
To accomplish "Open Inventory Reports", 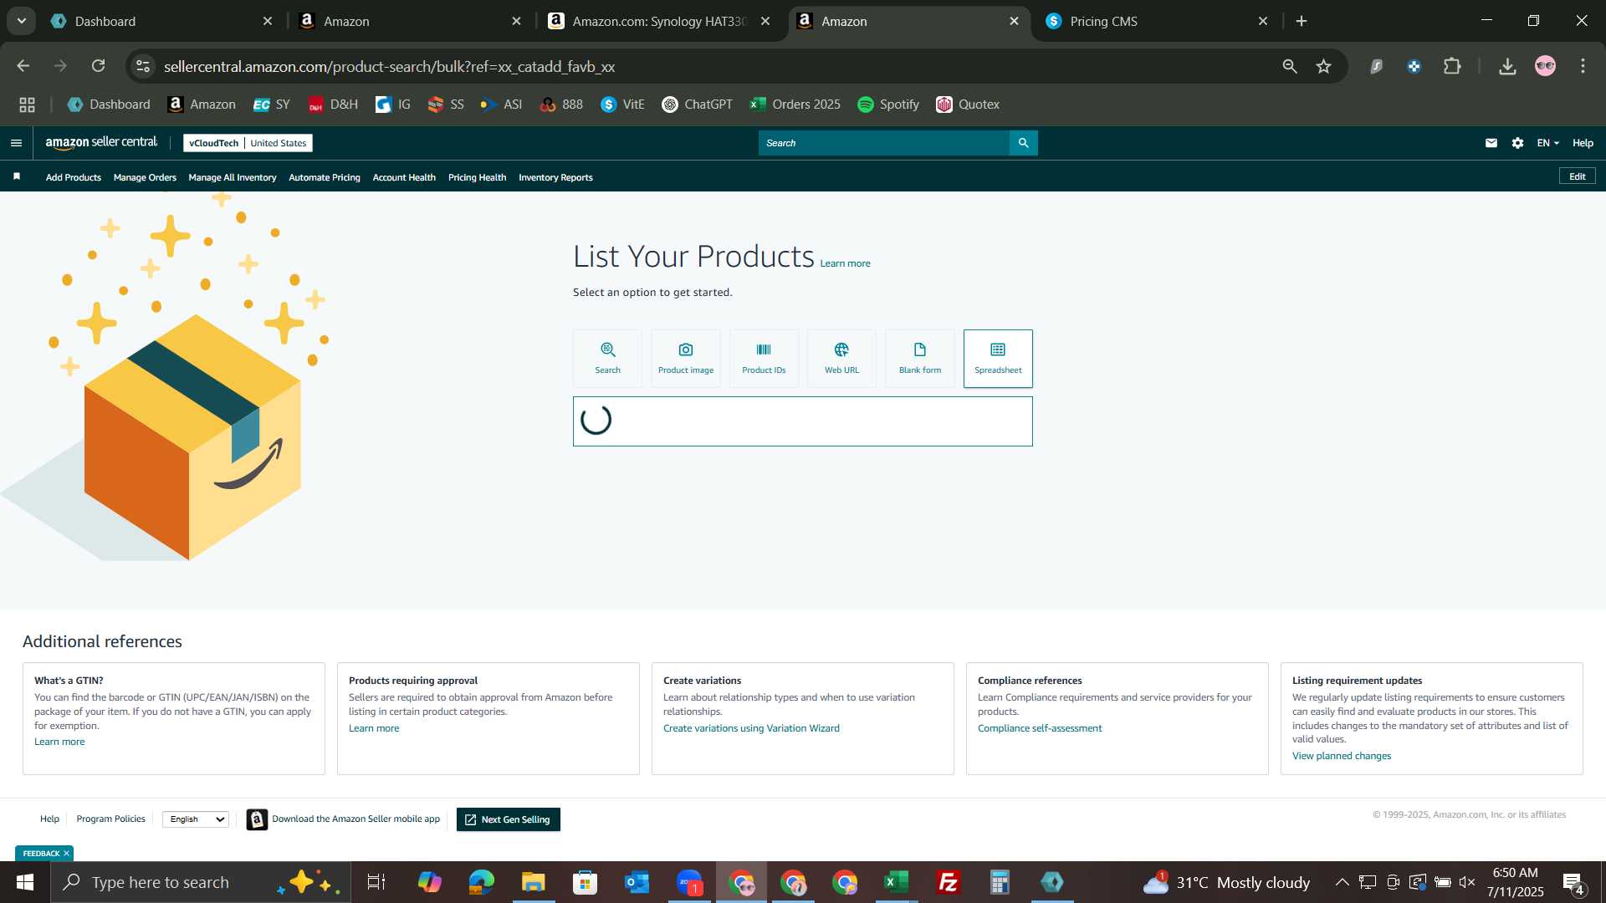I will (x=555, y=177).
